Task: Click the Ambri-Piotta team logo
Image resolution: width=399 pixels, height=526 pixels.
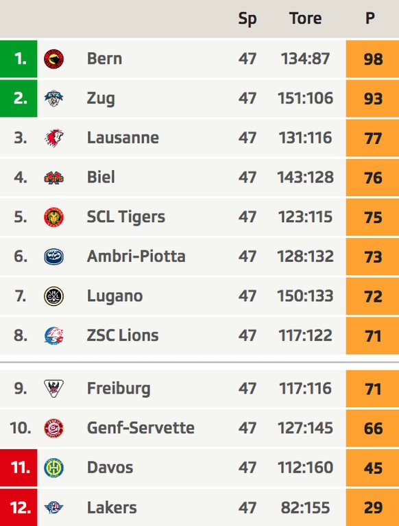Action: tap(53, 256)
